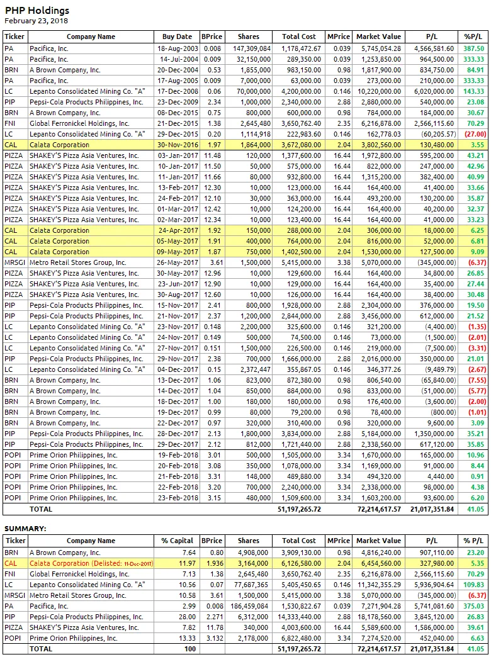Select the Market Value header in summary table
This screenshot has width=491, height=657.
(x=378, y=541)
